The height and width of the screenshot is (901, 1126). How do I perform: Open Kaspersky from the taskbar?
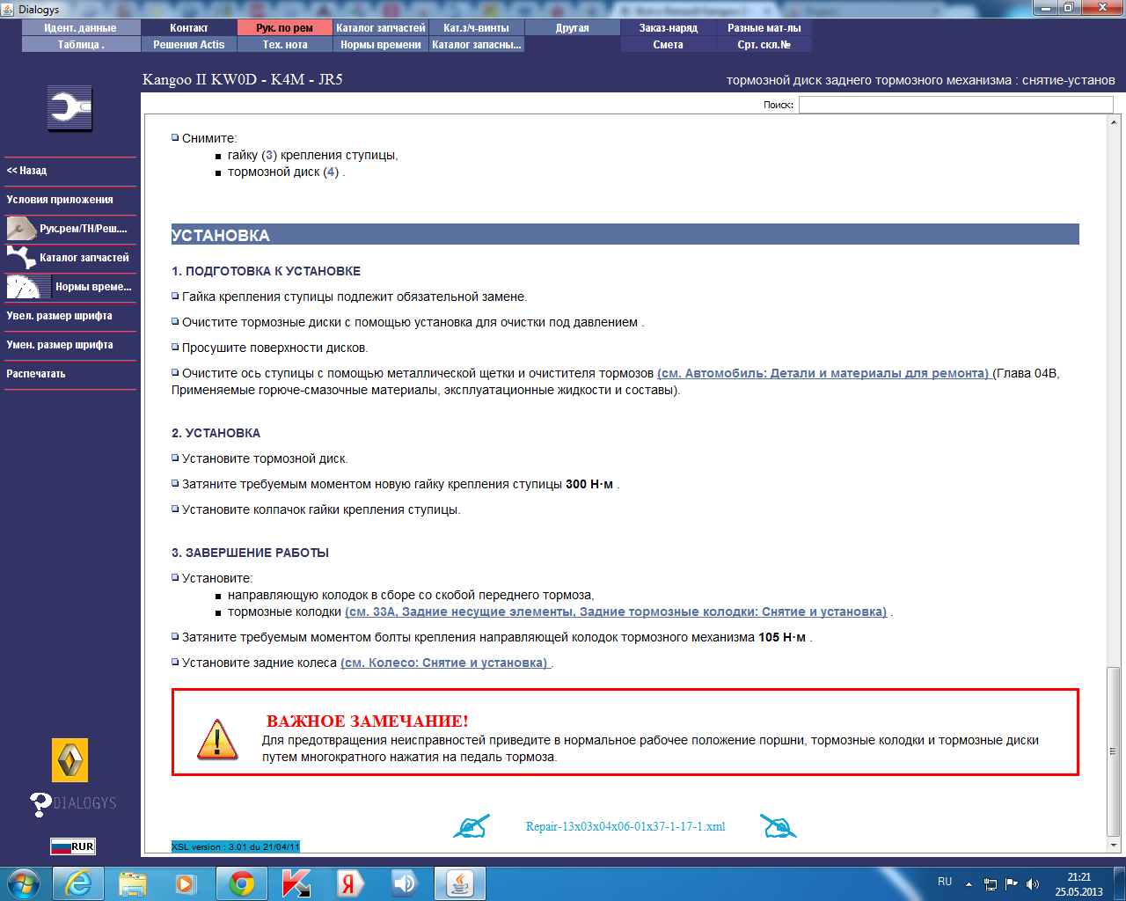point(296,883)
